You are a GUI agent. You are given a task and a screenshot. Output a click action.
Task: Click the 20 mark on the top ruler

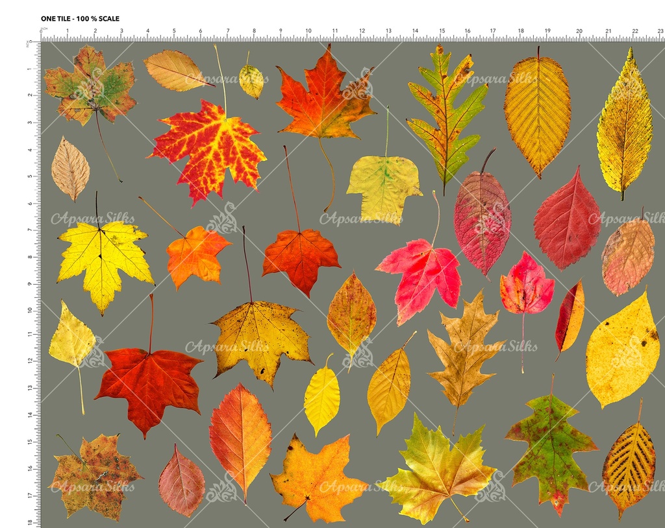[x=579, y=30]
